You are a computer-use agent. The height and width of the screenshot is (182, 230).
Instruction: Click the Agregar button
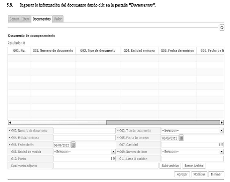point(182,174)
